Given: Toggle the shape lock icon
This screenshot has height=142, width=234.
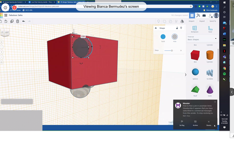Looking at the screenshot, I should click(177, 28).
